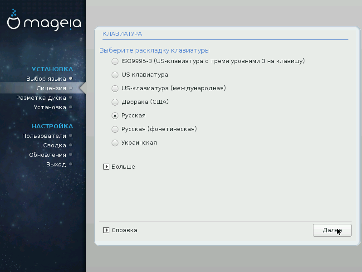The height and width of the screenshot is (272, 362).
Task: Click the Разметка диска step indicator dot
Action: tap(70, 97)
